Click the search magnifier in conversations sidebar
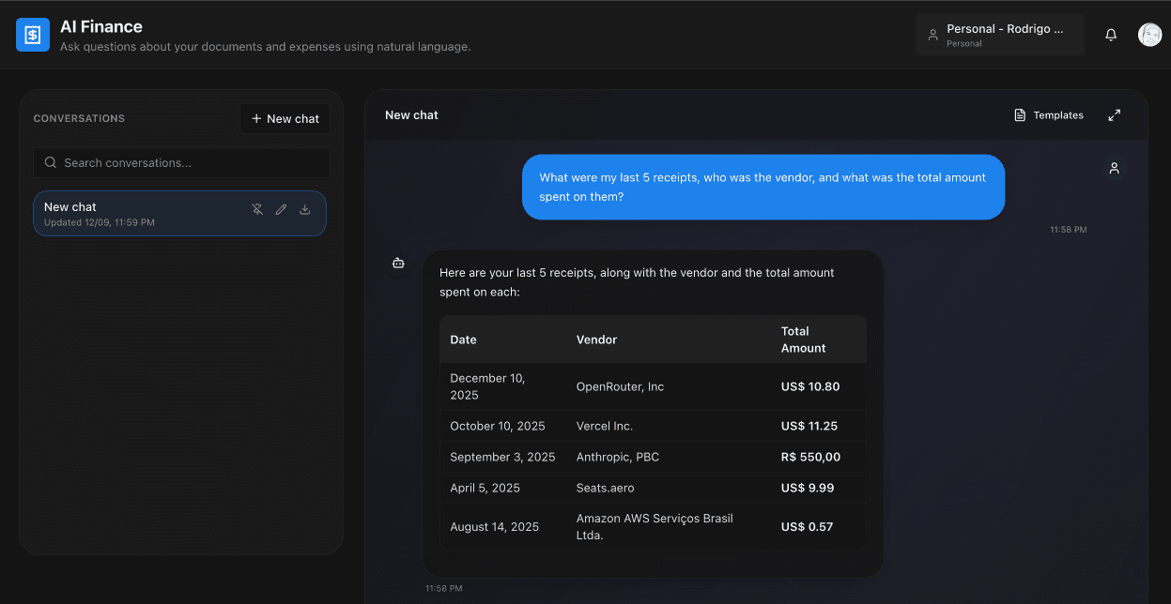 51,162
